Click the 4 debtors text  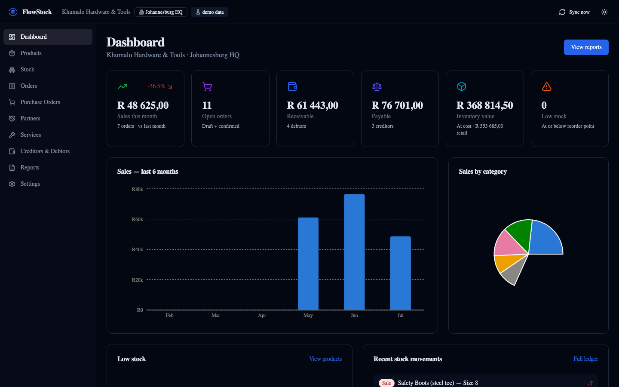pos(297,126)
